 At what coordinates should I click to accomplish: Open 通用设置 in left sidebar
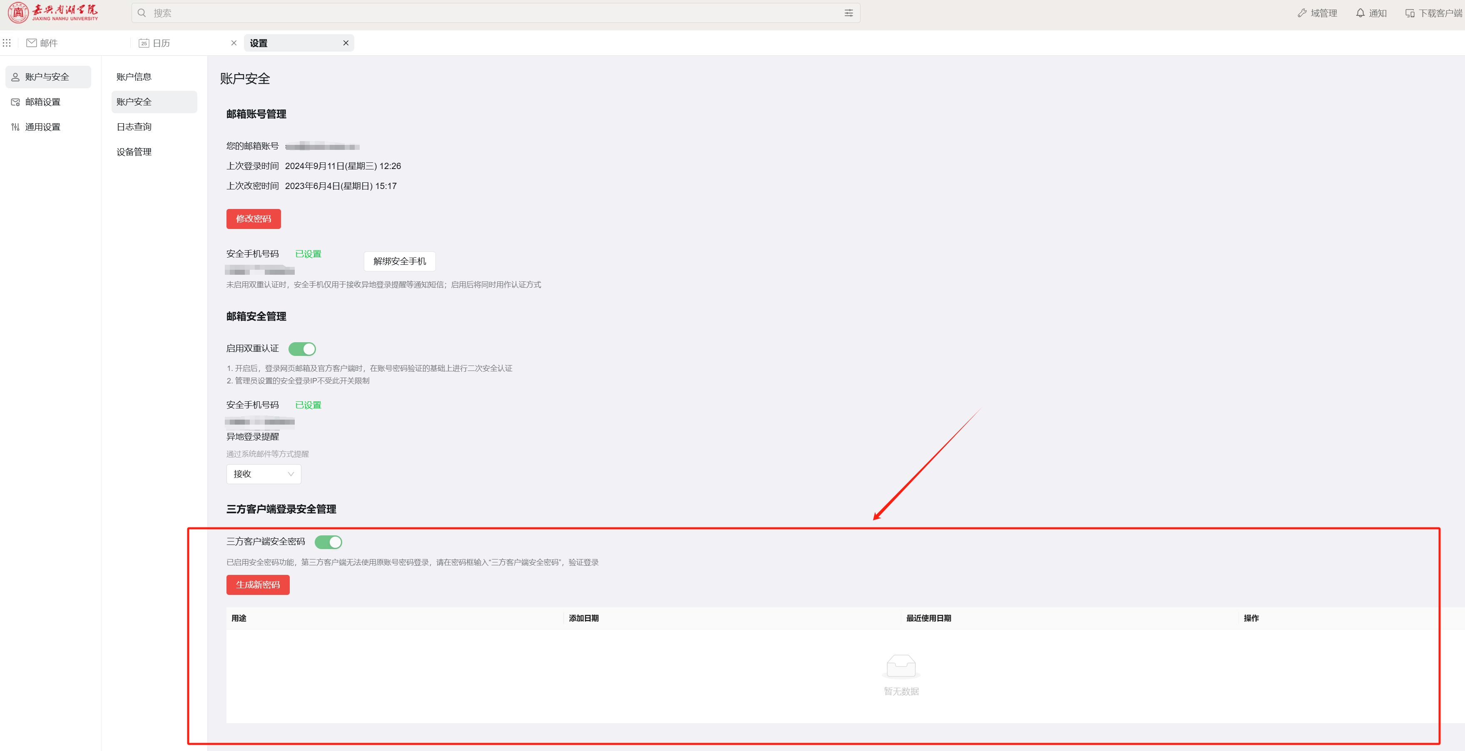[x=42, y=127]
